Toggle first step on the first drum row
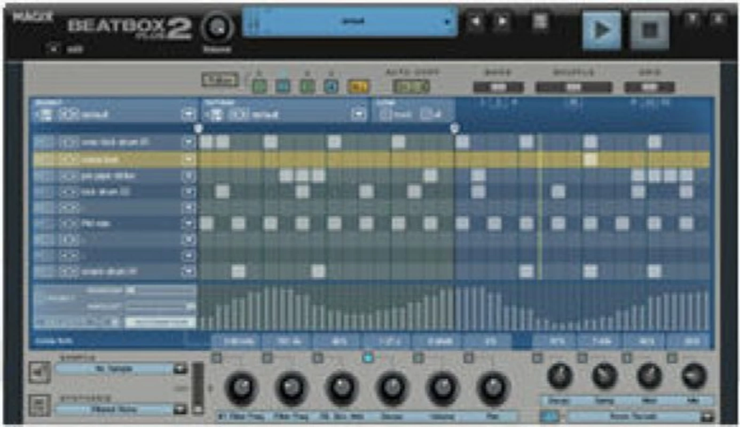This screenshot has width=740, height=427. (x=207, y=142)
